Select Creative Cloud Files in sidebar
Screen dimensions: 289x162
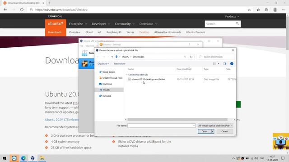coord(111,78)
